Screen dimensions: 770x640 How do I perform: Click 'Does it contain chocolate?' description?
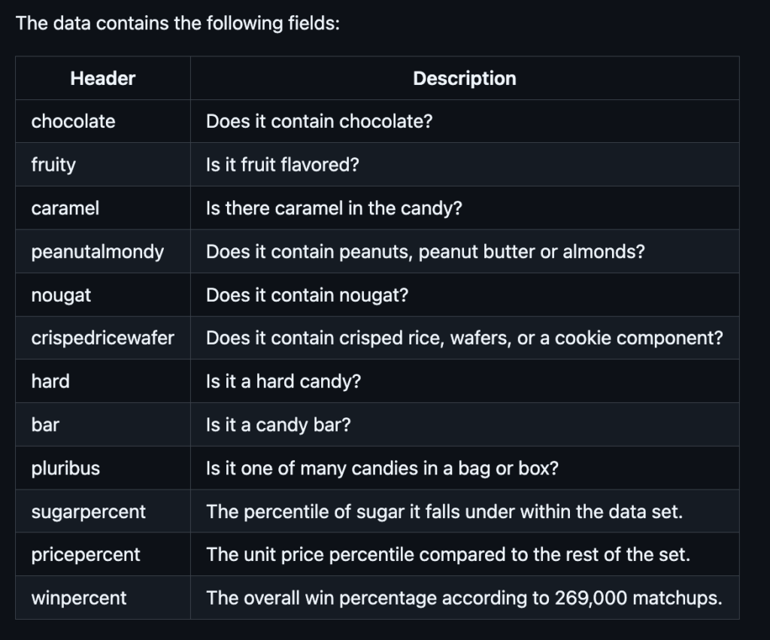click(x=319, y=121)
